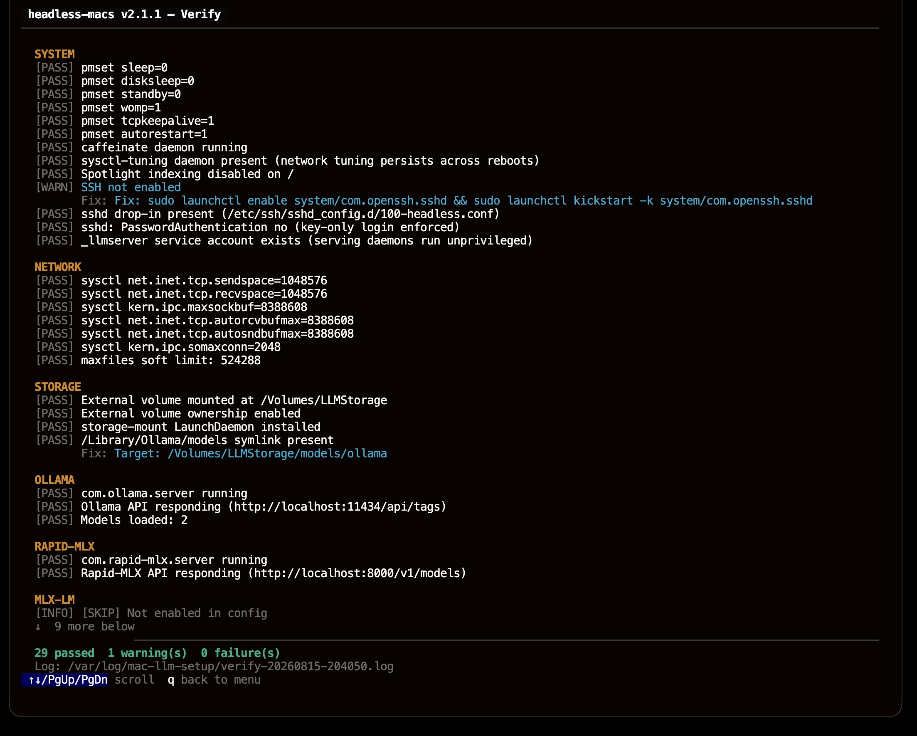The height and width of the screenshot is (736, 917).
Task: Click 'net.inet.tcp.autosndbufmax=8388608' line
Action: 217,334
